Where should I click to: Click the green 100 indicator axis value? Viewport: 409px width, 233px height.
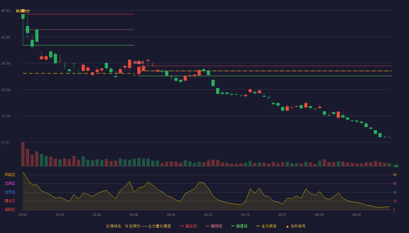point(396,166)
